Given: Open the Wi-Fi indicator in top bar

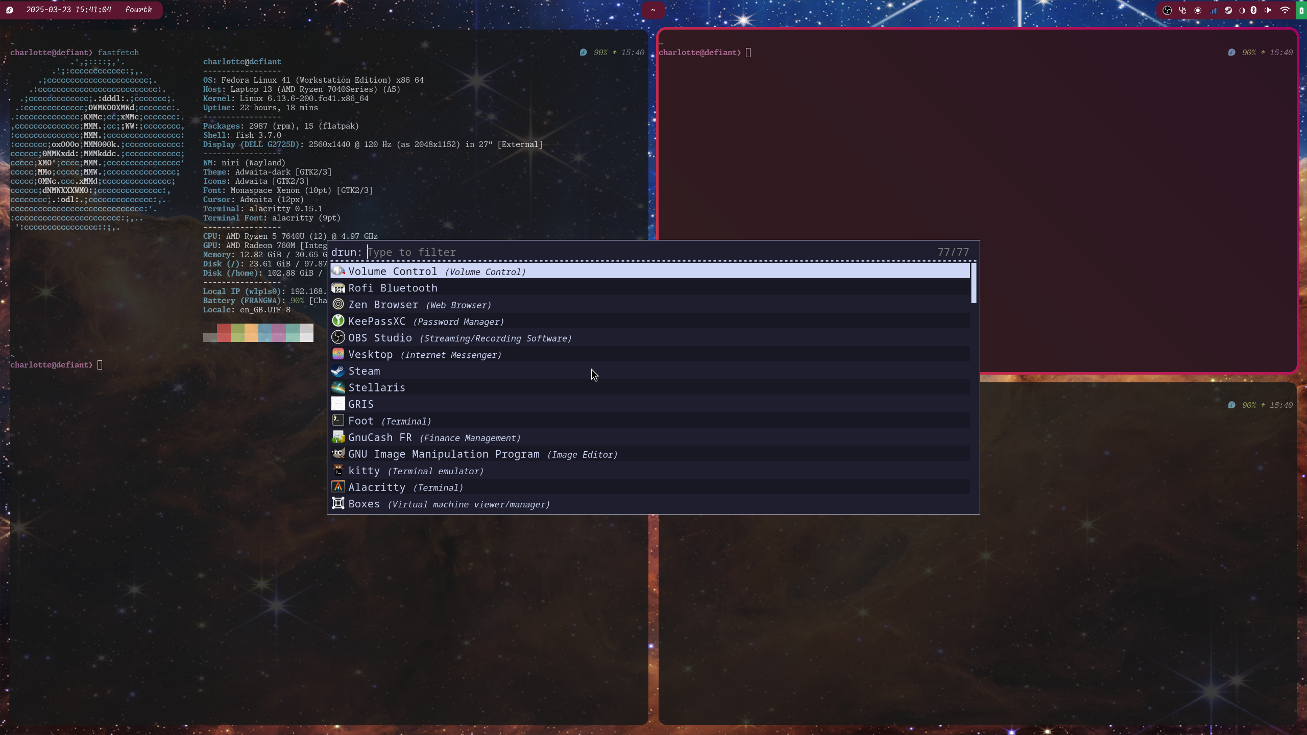Looking at the screenshot, I should [x=1285, y=10].
